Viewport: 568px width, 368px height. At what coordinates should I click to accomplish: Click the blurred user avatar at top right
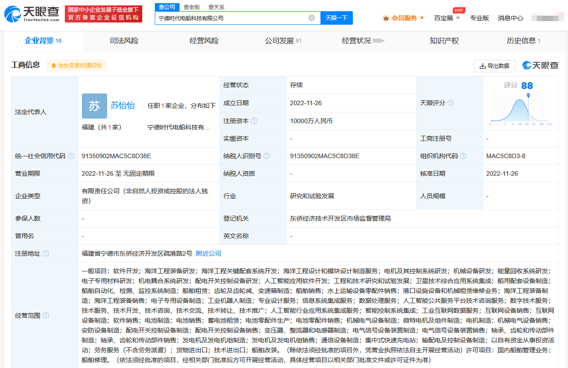pyautogui.click(x=547, y=18)
